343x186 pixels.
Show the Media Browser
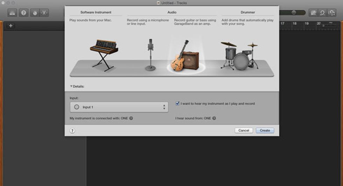tap(332, 13)
